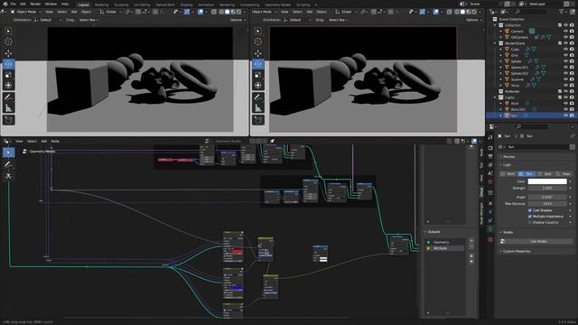Select the Move tool in left viewport

click(x=8, y=53)
